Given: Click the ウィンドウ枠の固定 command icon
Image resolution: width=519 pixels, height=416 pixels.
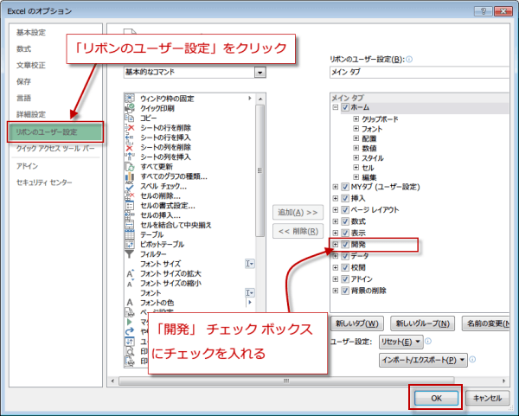Looking at the screenshot, I should pyautogui.click(x=131, y=99).
